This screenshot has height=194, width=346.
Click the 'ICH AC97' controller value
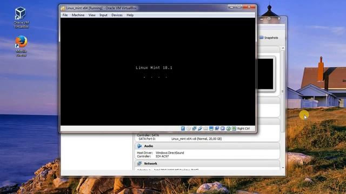click(162, 156)
